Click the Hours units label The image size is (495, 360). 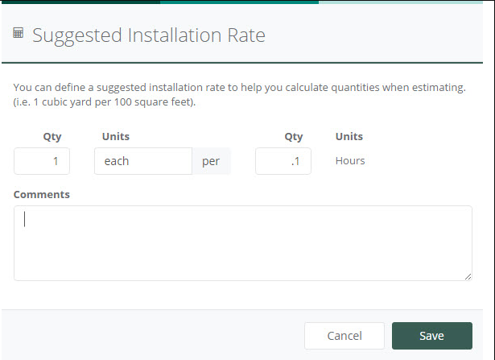tap(350, 161)
